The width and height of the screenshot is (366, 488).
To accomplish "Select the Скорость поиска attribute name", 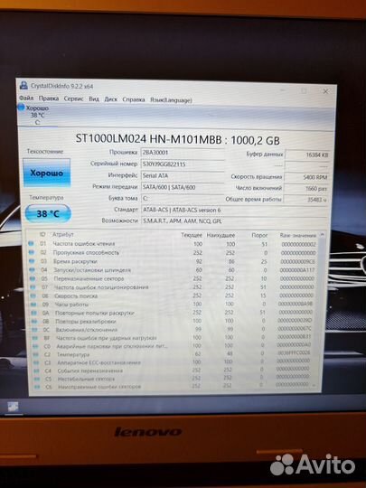I will pyautogui.click(x=76, y=296).
